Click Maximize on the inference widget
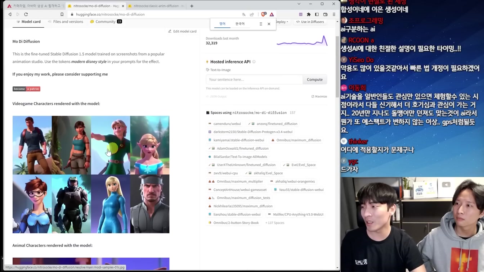 (319, 96)
